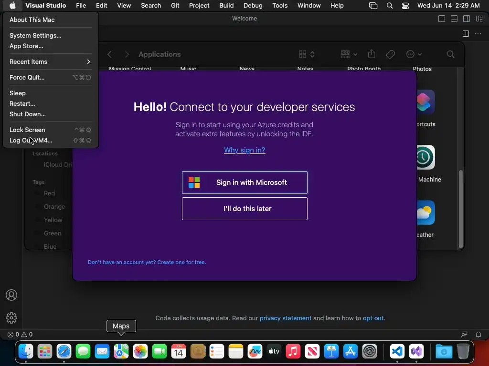
Task: Split the editor to the right
Action: tap(466, 34)
